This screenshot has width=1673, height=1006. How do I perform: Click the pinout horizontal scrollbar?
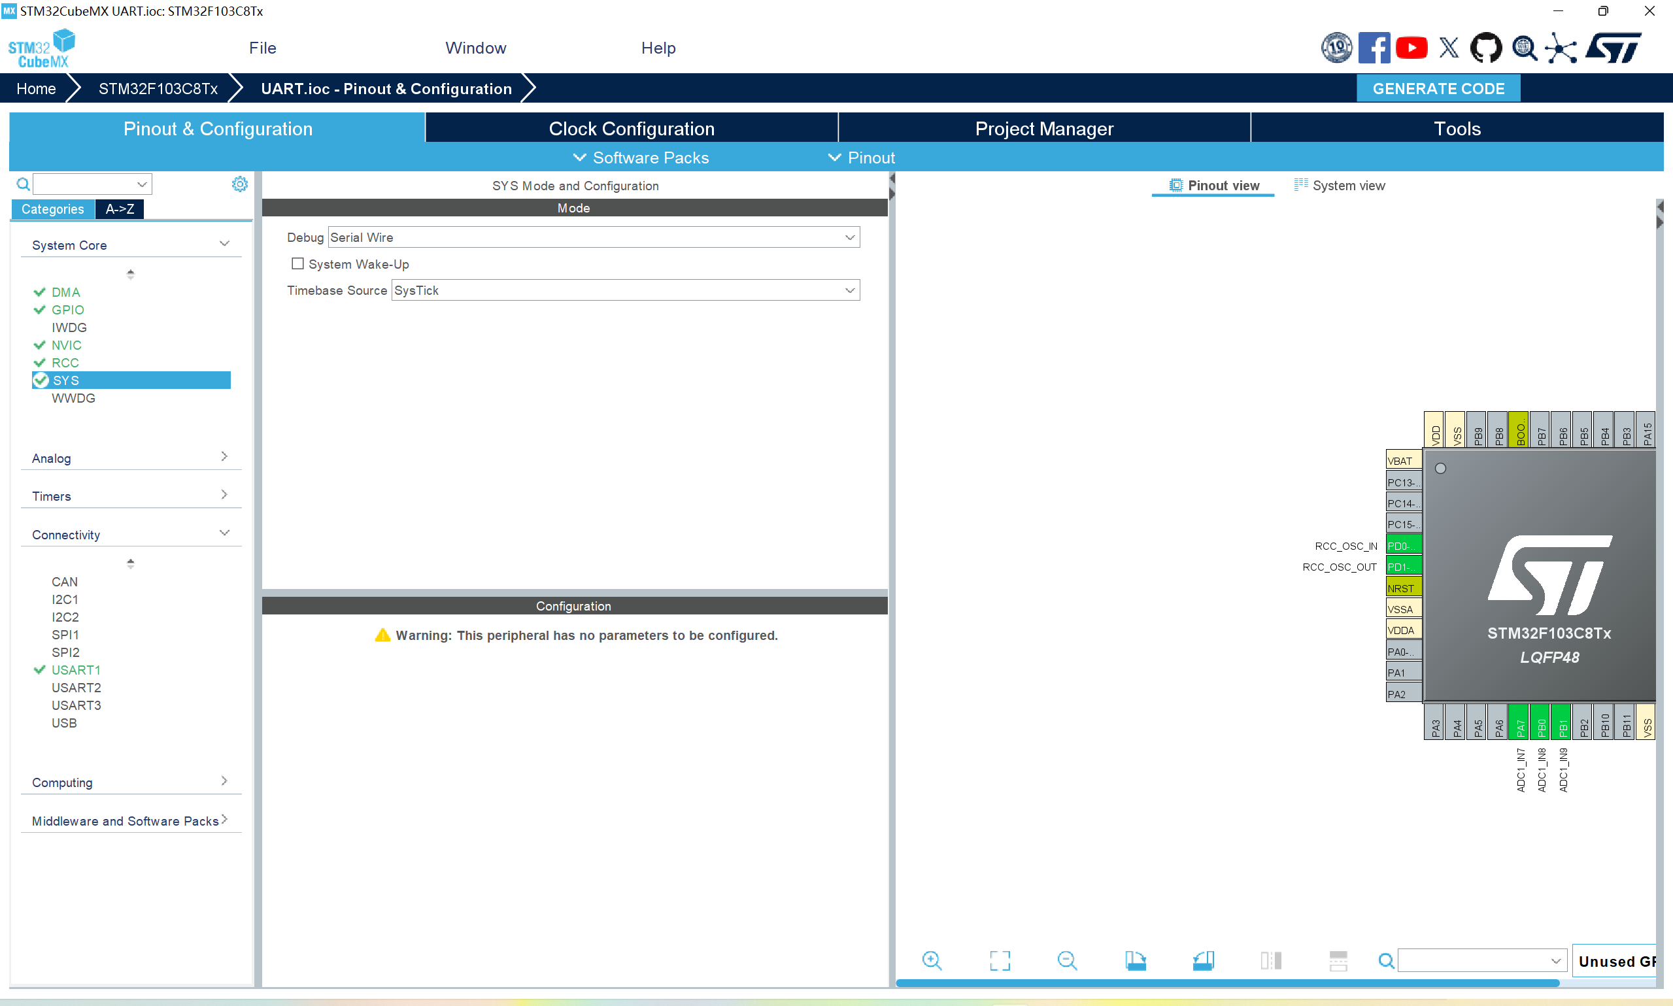1227,982
